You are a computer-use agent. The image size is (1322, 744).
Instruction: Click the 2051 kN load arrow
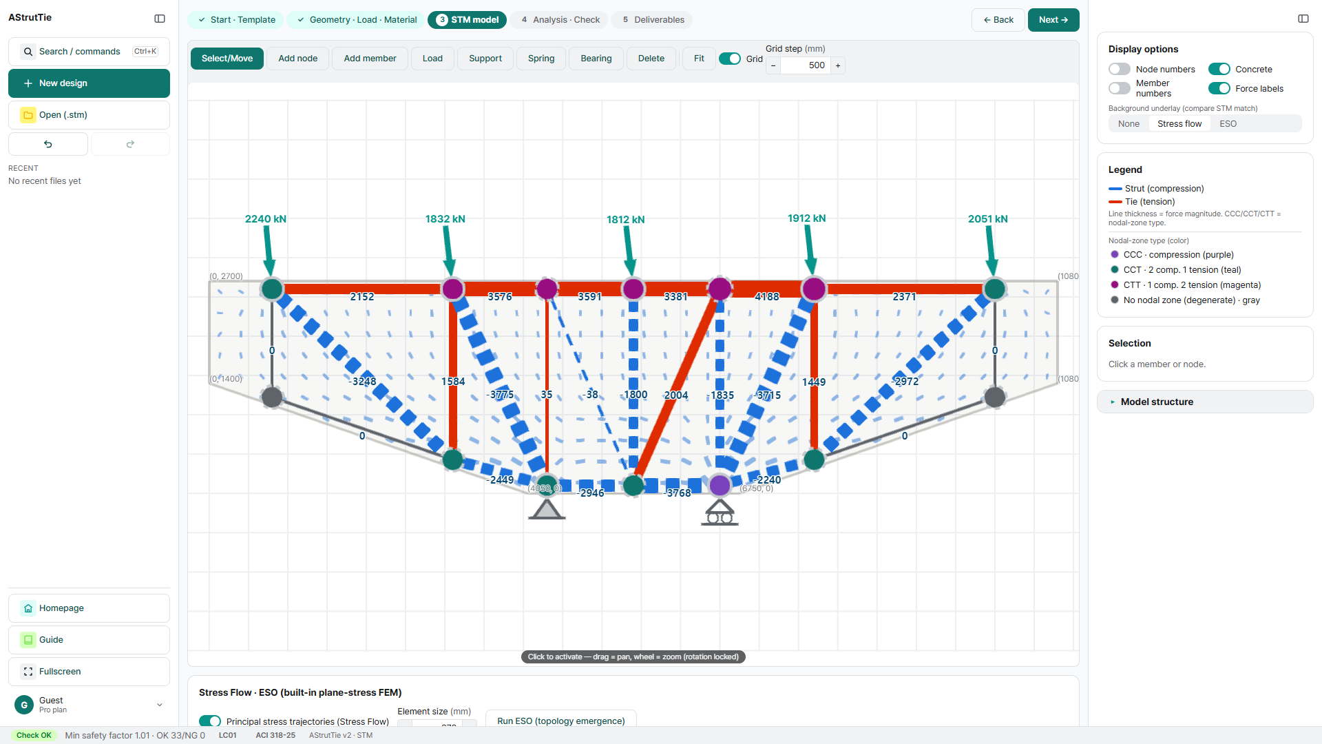point(990,251)
